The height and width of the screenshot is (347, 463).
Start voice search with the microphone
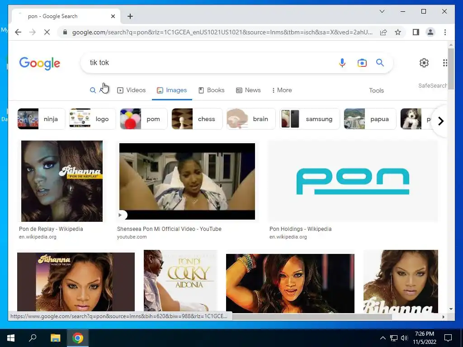point(342,63)
